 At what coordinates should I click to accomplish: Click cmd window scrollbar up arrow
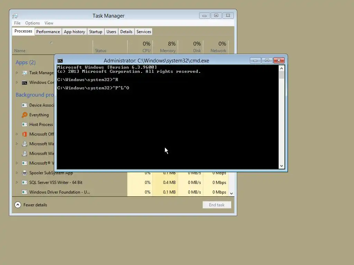coord(281,68)
